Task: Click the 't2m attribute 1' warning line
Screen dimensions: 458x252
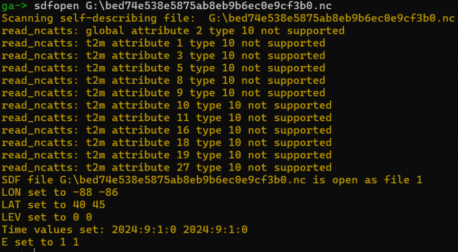Action: (x=163, y=43)
